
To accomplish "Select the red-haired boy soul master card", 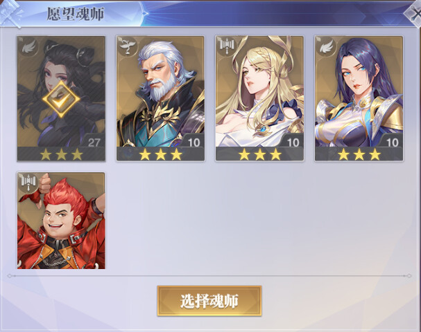I will click(x=61, y=221).
